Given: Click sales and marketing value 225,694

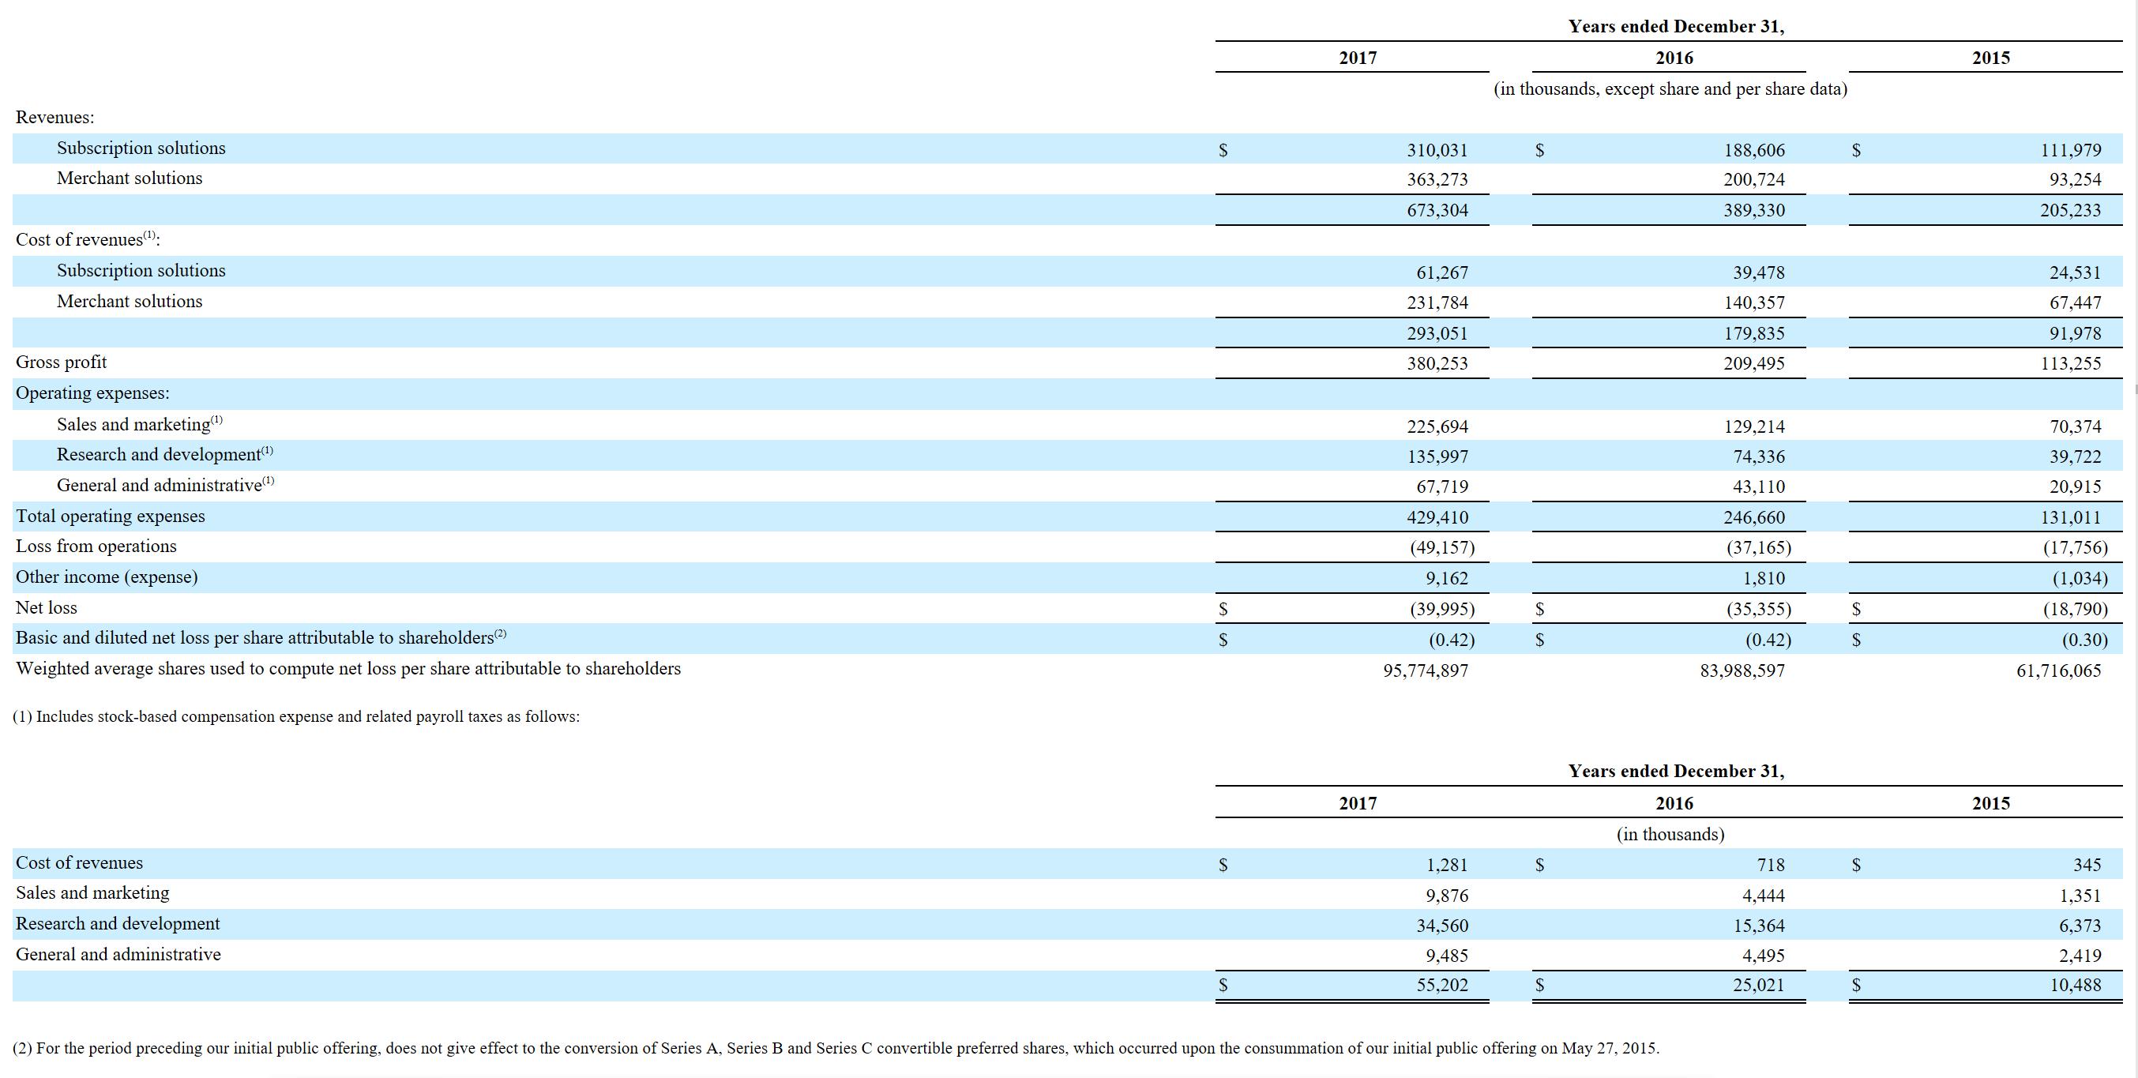Looking at the screenshot, I should pos(1437,426).
